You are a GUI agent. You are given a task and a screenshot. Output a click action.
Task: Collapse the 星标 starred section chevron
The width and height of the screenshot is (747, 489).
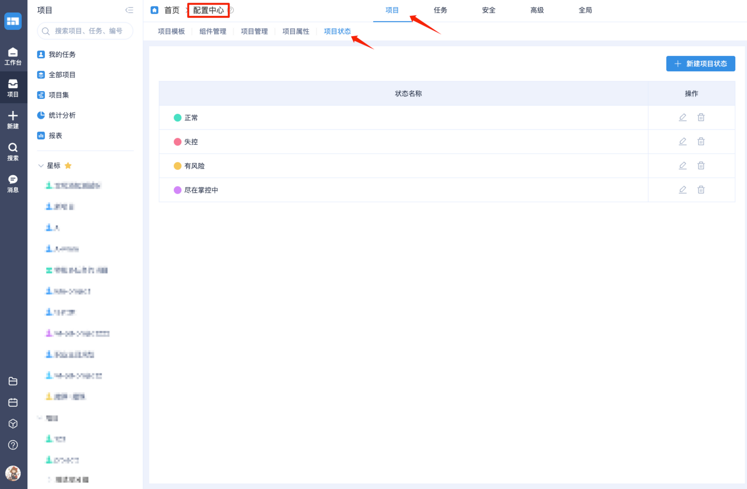(41, 166)
